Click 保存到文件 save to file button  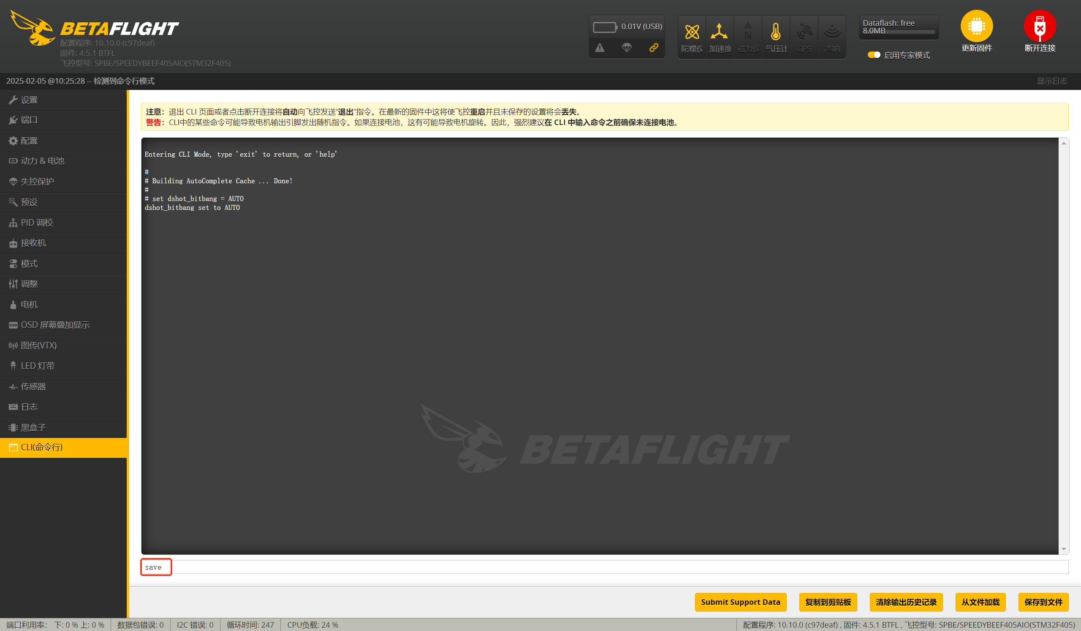[1043, 602]
